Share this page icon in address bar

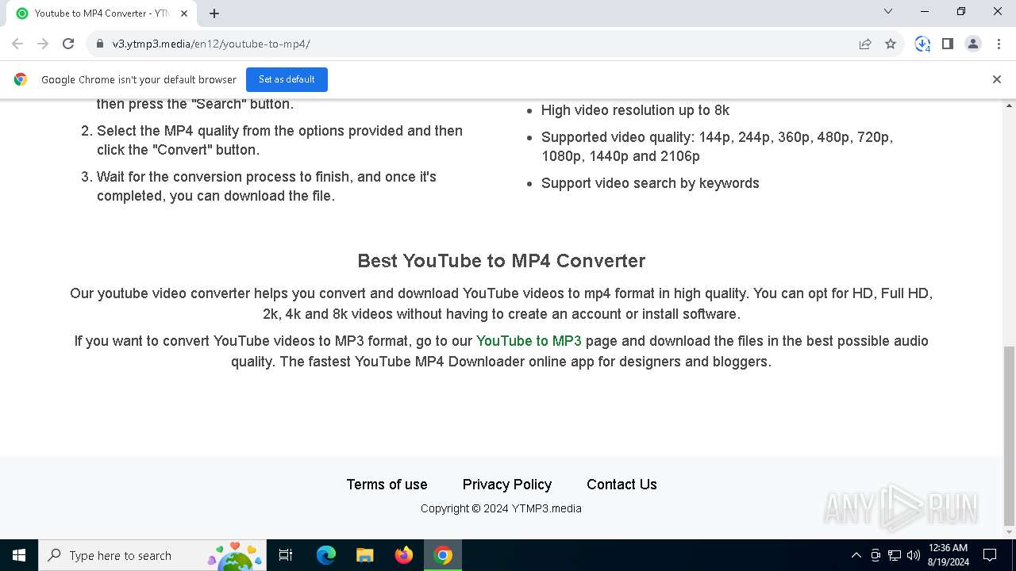coord(865,44)
